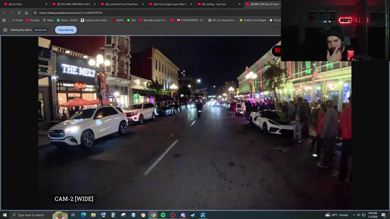The height and width of the screenshot is (219, 390).
Task: Open the Apps grid in bookmarks bar
Action: coord(4,20)
